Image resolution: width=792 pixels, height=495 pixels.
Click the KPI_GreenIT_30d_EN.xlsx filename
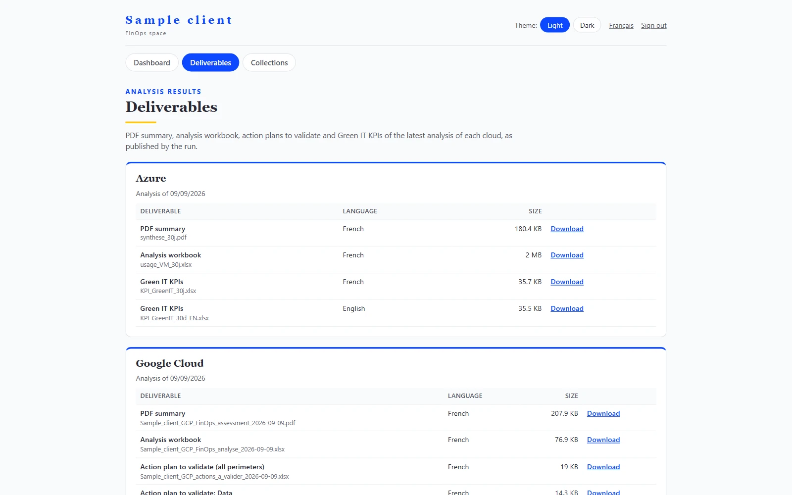click(x=174, y=318)
